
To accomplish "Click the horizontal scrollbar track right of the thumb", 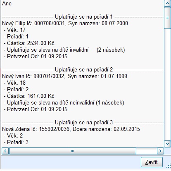I will coord(147,151).
